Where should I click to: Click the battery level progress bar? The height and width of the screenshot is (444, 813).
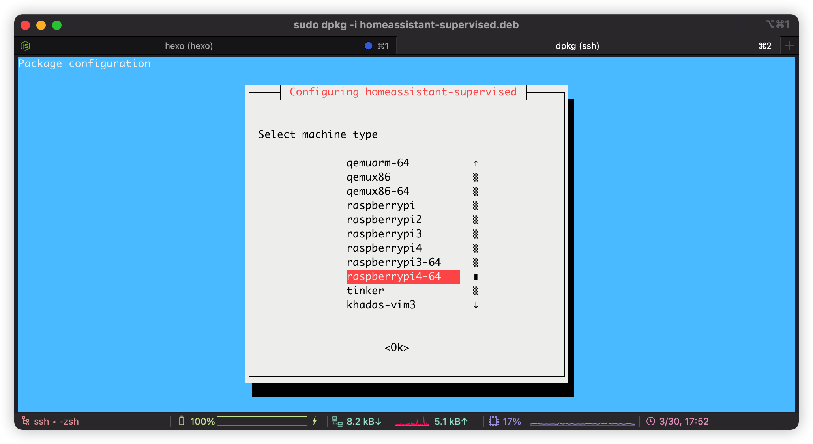click(262, 421)
